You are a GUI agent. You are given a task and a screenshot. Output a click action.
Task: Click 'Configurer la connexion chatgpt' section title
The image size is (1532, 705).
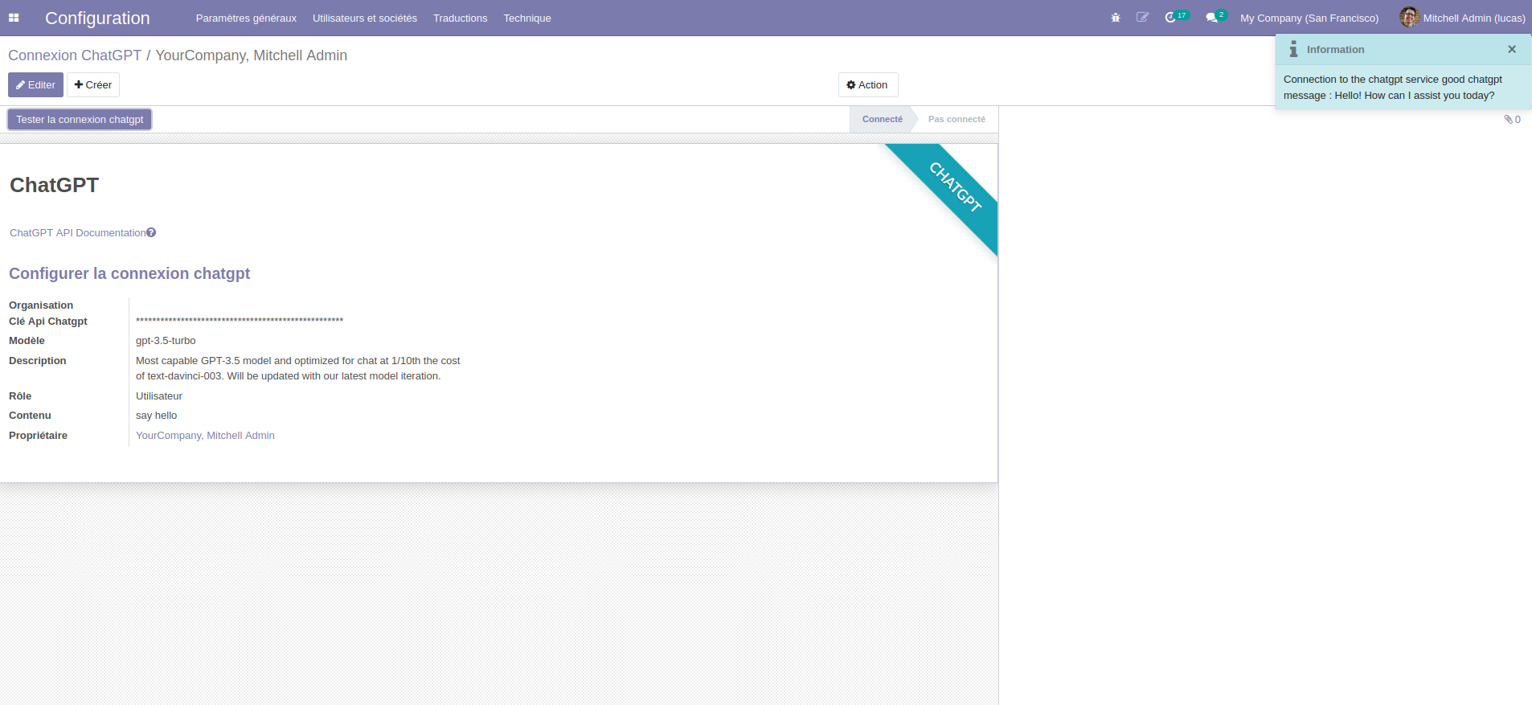(x=129, y=273)
